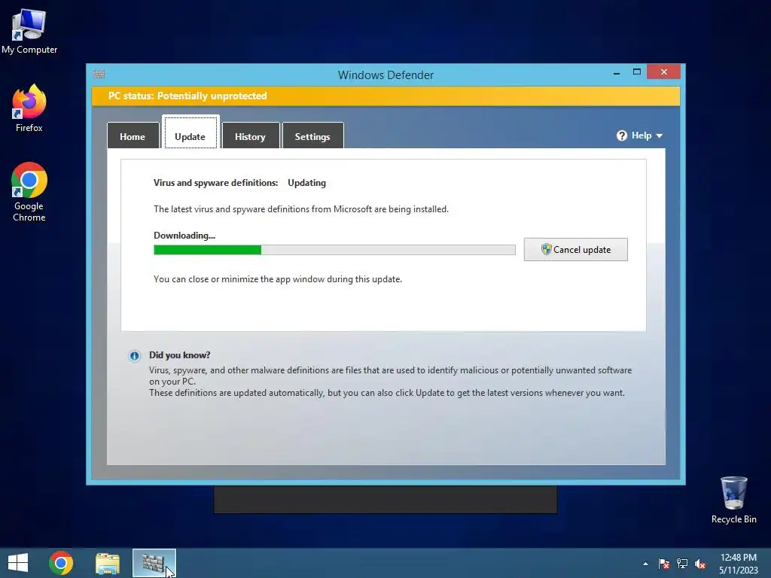Viewport: 771px width, 578px height.
Task: Open the taskbar clock showing 12:48 PM
Action: [x=739, y=564]
